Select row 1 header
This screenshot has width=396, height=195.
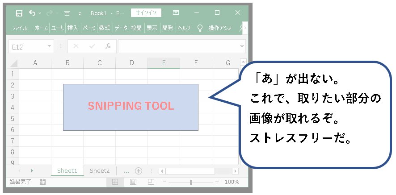[x=13, y=74]
